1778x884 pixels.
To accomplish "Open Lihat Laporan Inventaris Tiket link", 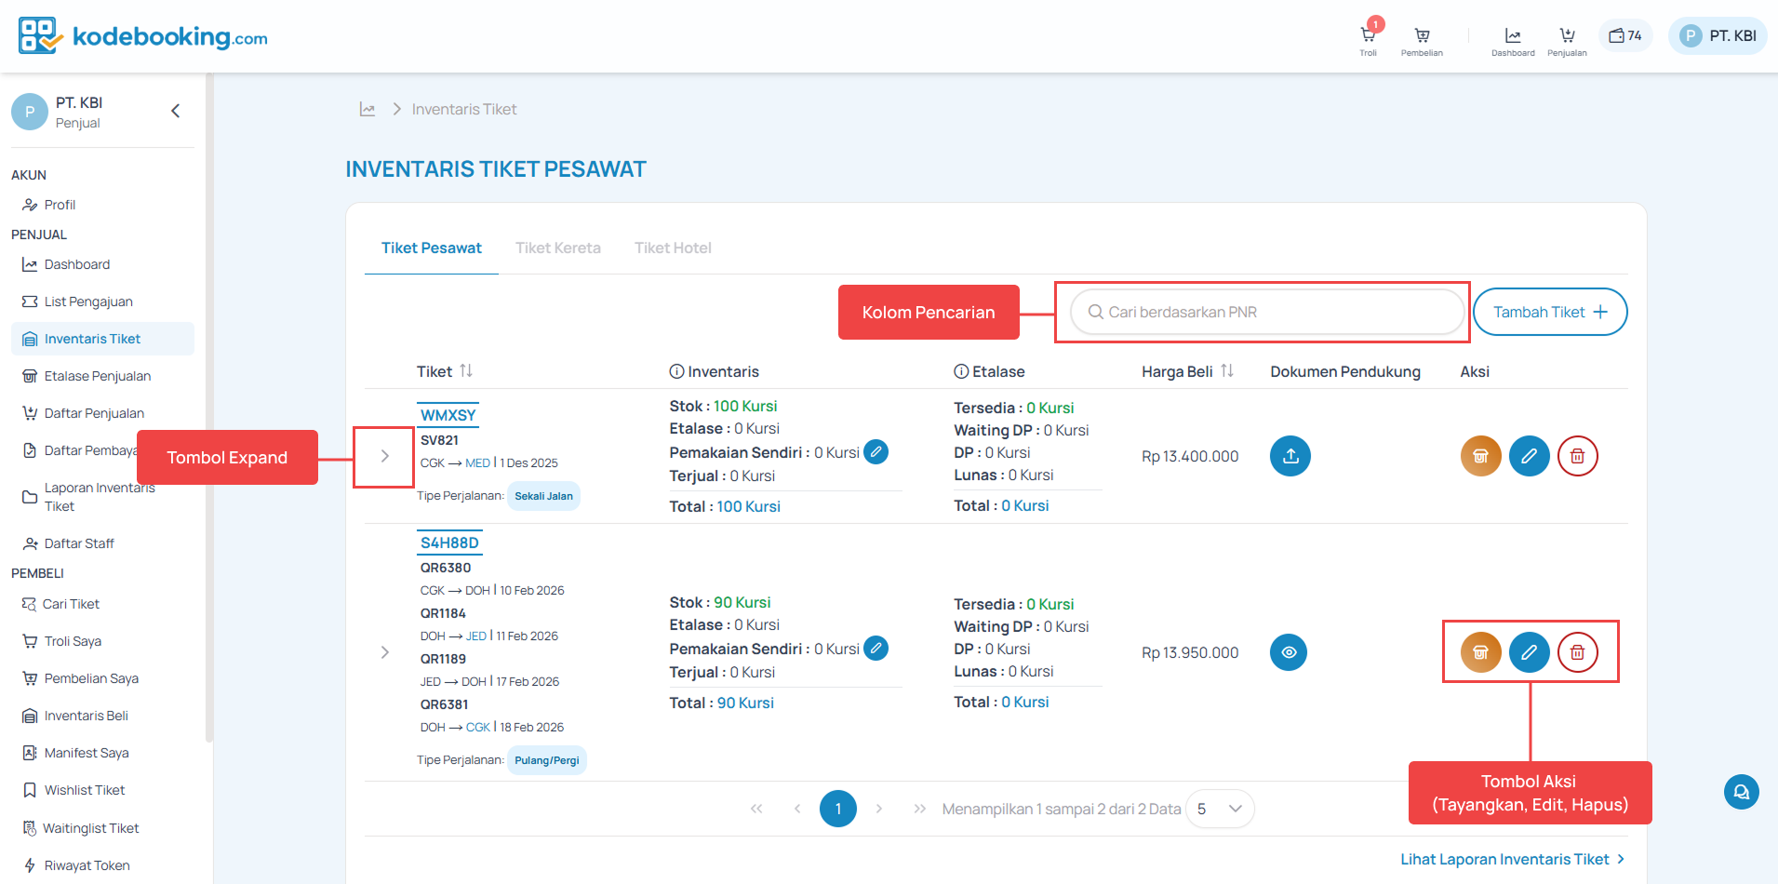I will [x=1512, y=859].
